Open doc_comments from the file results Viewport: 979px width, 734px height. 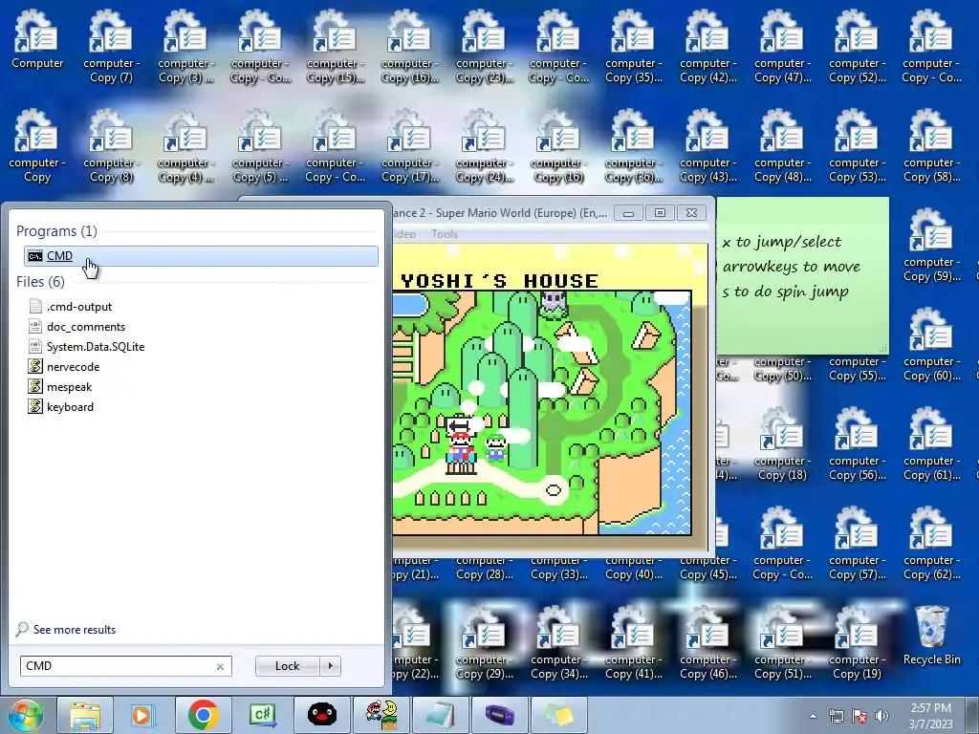(85, 327)
